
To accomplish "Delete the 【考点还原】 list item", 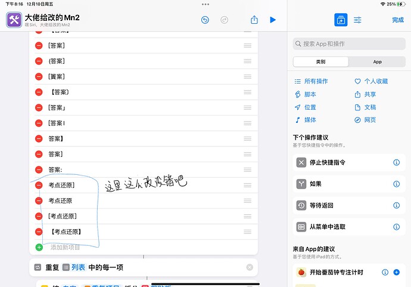I will coord(39,232).
